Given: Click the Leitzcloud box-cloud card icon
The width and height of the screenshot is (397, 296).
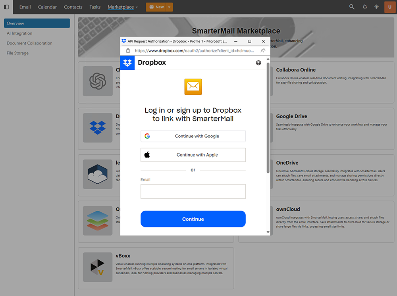Looking at the screenshot, I should [x=98, y=174].
